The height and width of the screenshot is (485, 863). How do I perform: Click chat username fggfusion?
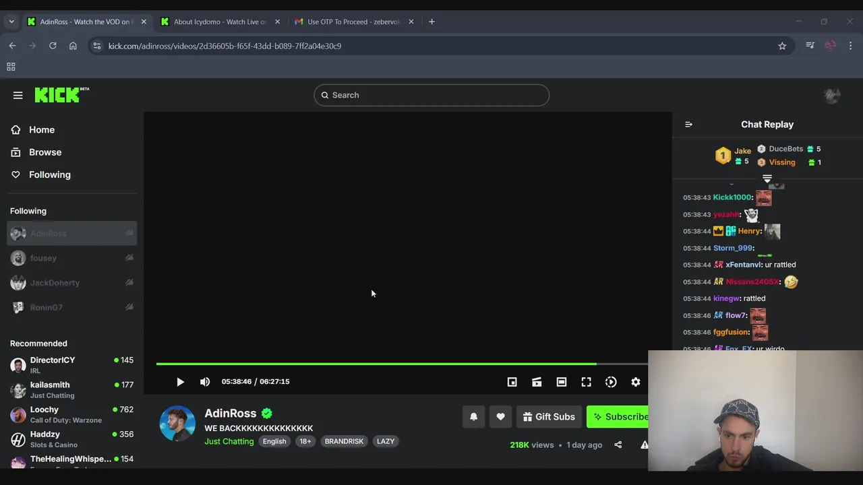click(x=731, y=332)
